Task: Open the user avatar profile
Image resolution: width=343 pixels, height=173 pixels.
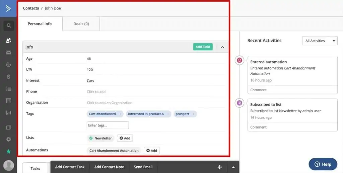Action: tap(8, 166)
